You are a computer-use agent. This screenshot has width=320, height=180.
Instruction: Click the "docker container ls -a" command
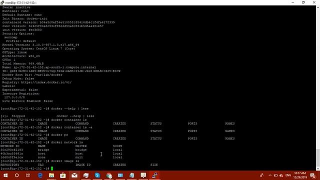pos(71,127)
